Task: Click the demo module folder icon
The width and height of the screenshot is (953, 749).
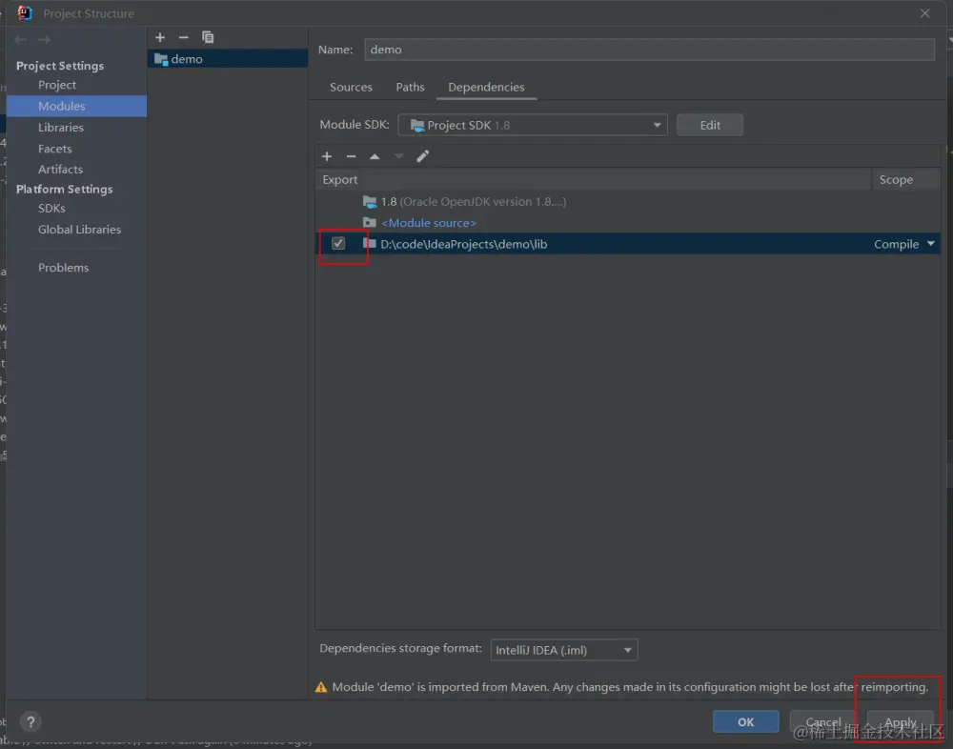Action: (x=161, y=60)
